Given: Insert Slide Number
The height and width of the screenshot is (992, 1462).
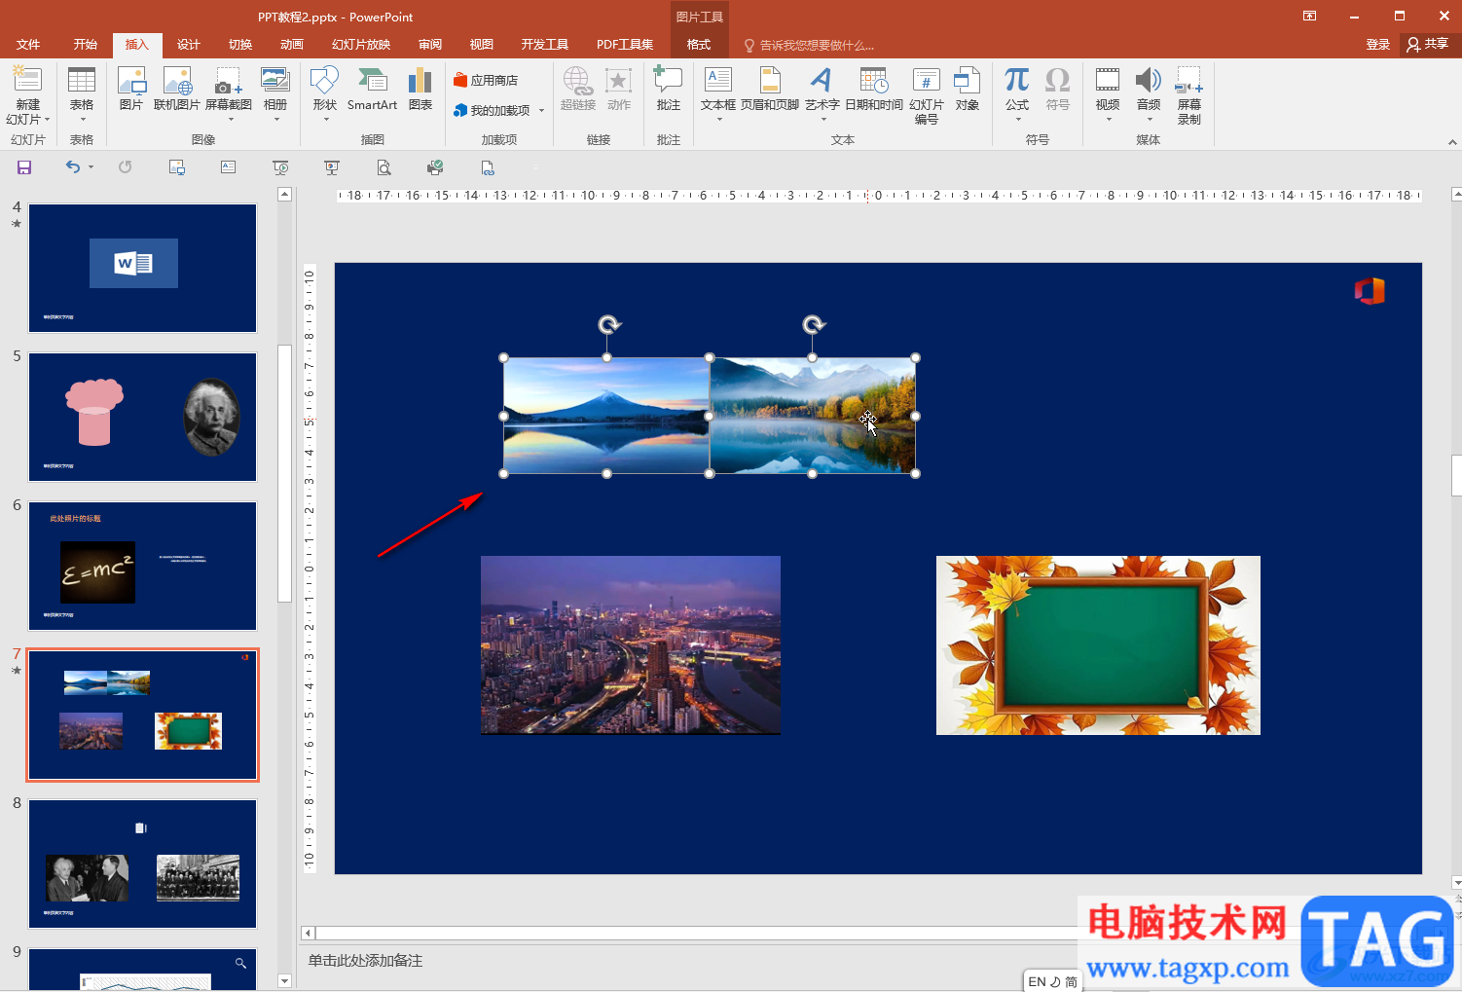Looking at the screenshot, I should (x=927, y=95).
